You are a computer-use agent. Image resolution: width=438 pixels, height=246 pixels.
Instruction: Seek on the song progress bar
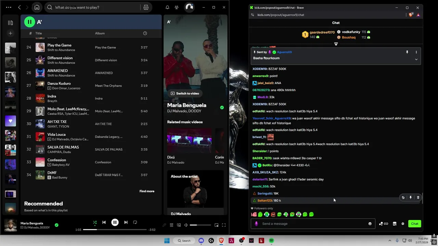coord(115,230)
